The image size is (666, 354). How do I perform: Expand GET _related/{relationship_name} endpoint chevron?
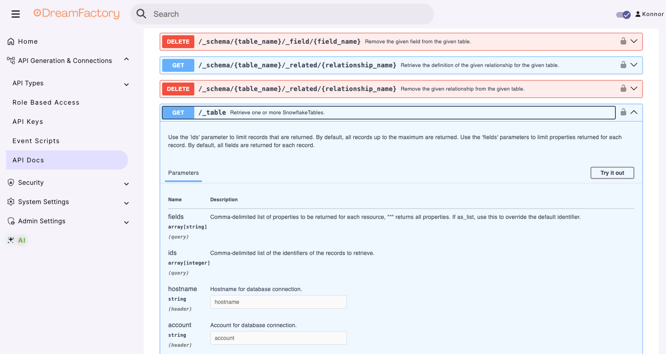634,65
